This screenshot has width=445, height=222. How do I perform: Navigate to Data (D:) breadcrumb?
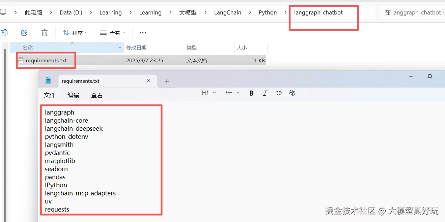(x=71, y=13)
